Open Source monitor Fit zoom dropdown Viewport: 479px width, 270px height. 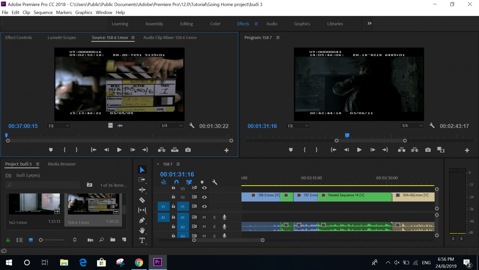(x=59, y=126)
